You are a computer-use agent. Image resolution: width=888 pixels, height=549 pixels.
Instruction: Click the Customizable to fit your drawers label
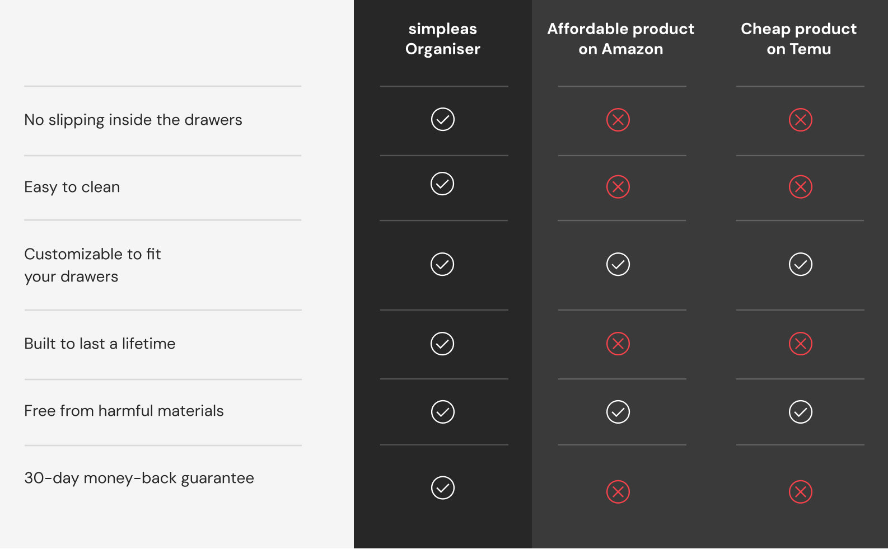[92, 265]
